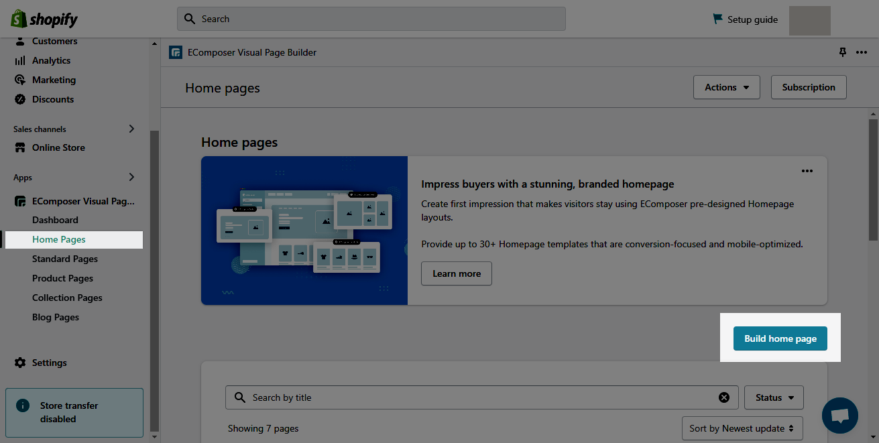Image resolution: width=879 pixels, height=443 pixels.
Task: Go to Standard Pages
Action: pos(65,259)
